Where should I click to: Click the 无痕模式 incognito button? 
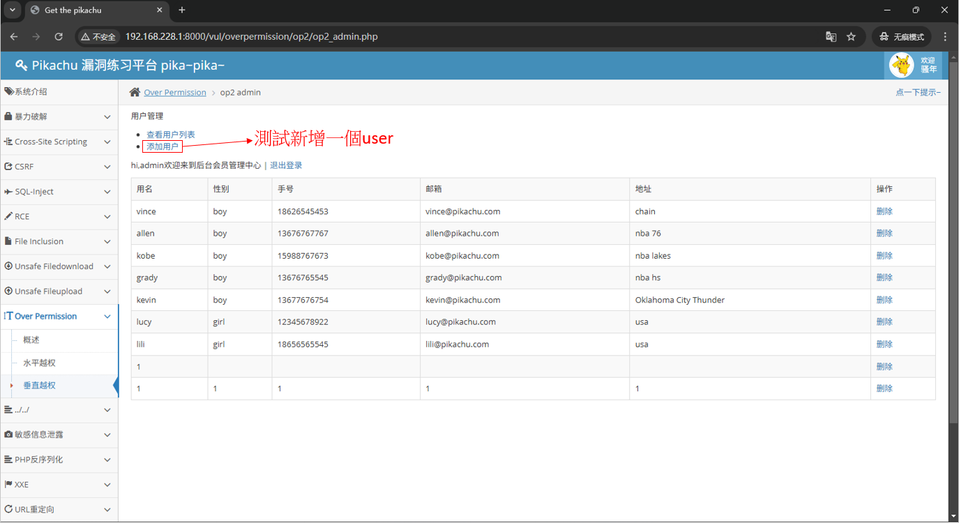903,36
